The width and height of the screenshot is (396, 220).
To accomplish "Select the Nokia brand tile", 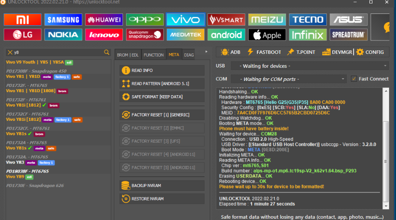I will tap(63, 35).
